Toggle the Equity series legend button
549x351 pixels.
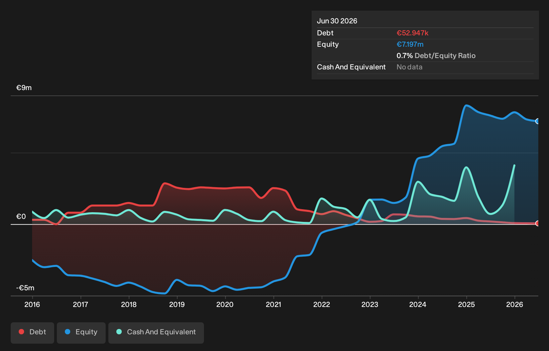81,333
